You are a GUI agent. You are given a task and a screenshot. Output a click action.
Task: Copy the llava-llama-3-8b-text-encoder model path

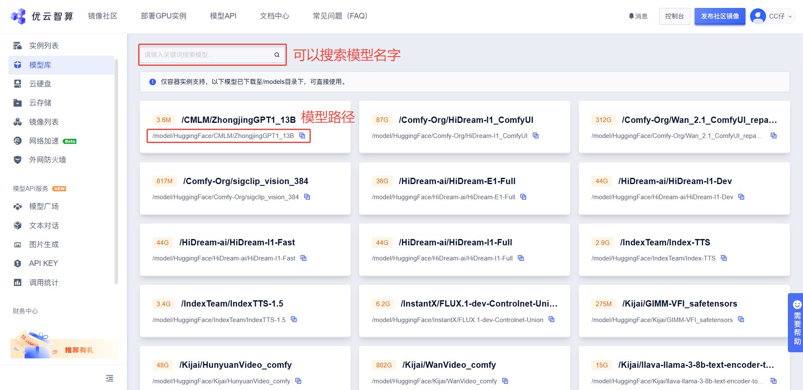point(773,381)
